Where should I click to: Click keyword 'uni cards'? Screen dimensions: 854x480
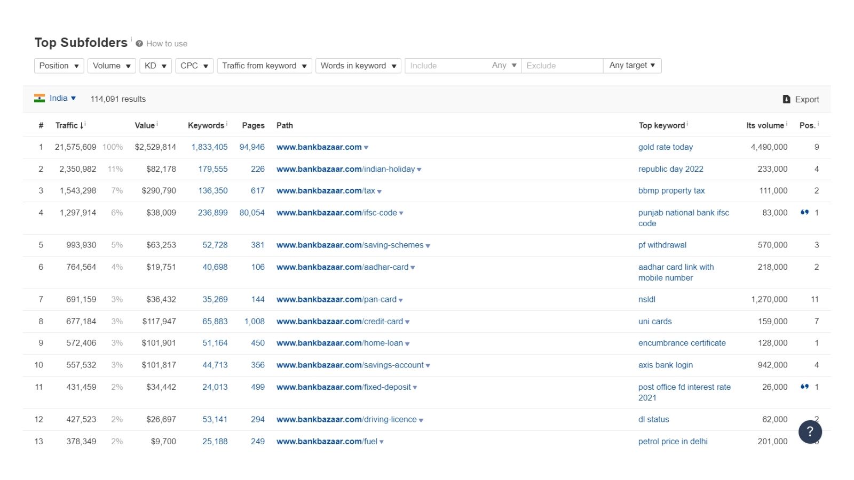pos(655,321)
